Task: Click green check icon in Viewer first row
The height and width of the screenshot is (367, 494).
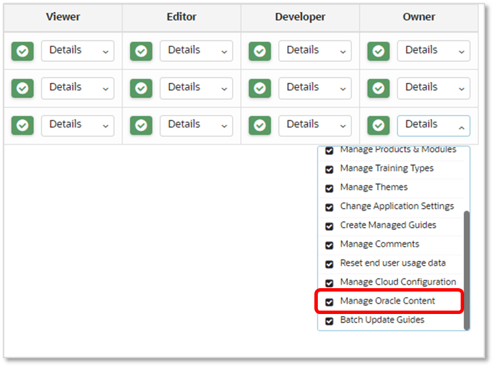Action: (22, 51)
